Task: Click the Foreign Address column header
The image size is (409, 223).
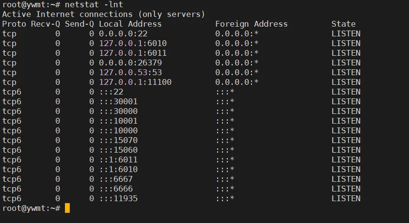Action: pos(252,24)
